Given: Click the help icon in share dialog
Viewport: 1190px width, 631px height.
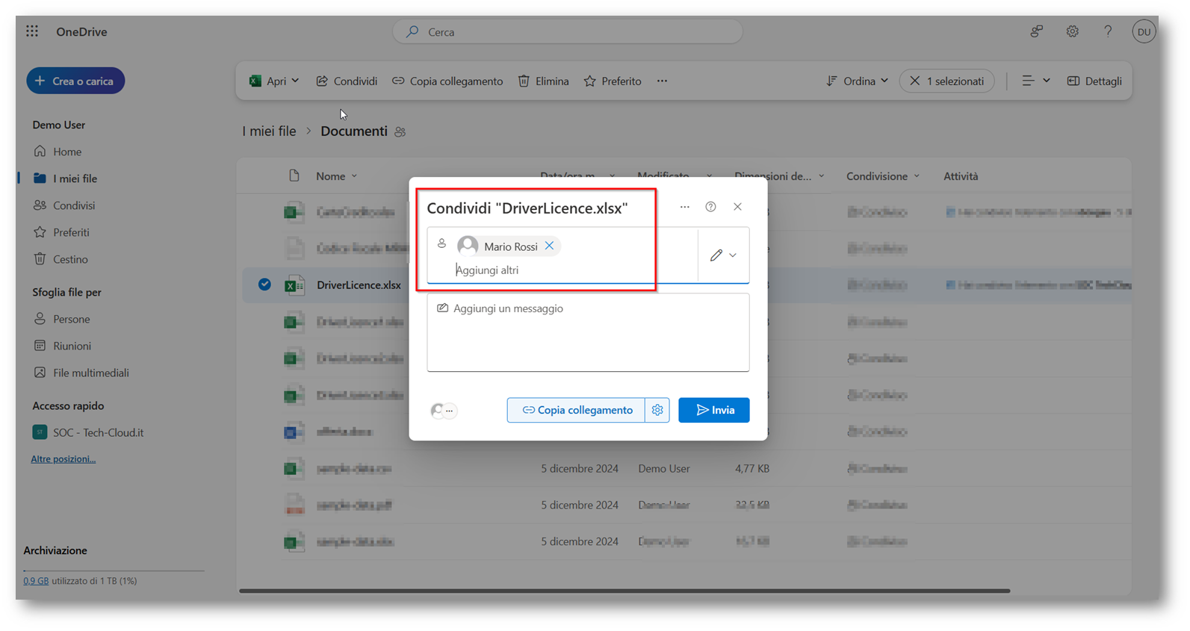Looking at the screenshot, I should click(x=710, y=207).
